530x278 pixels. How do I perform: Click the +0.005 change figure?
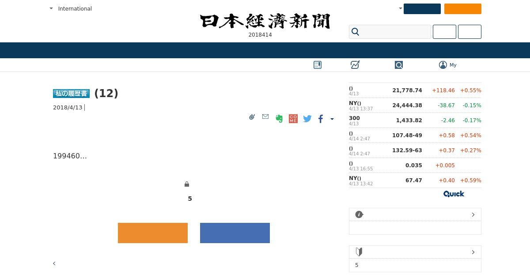(445, 165)
